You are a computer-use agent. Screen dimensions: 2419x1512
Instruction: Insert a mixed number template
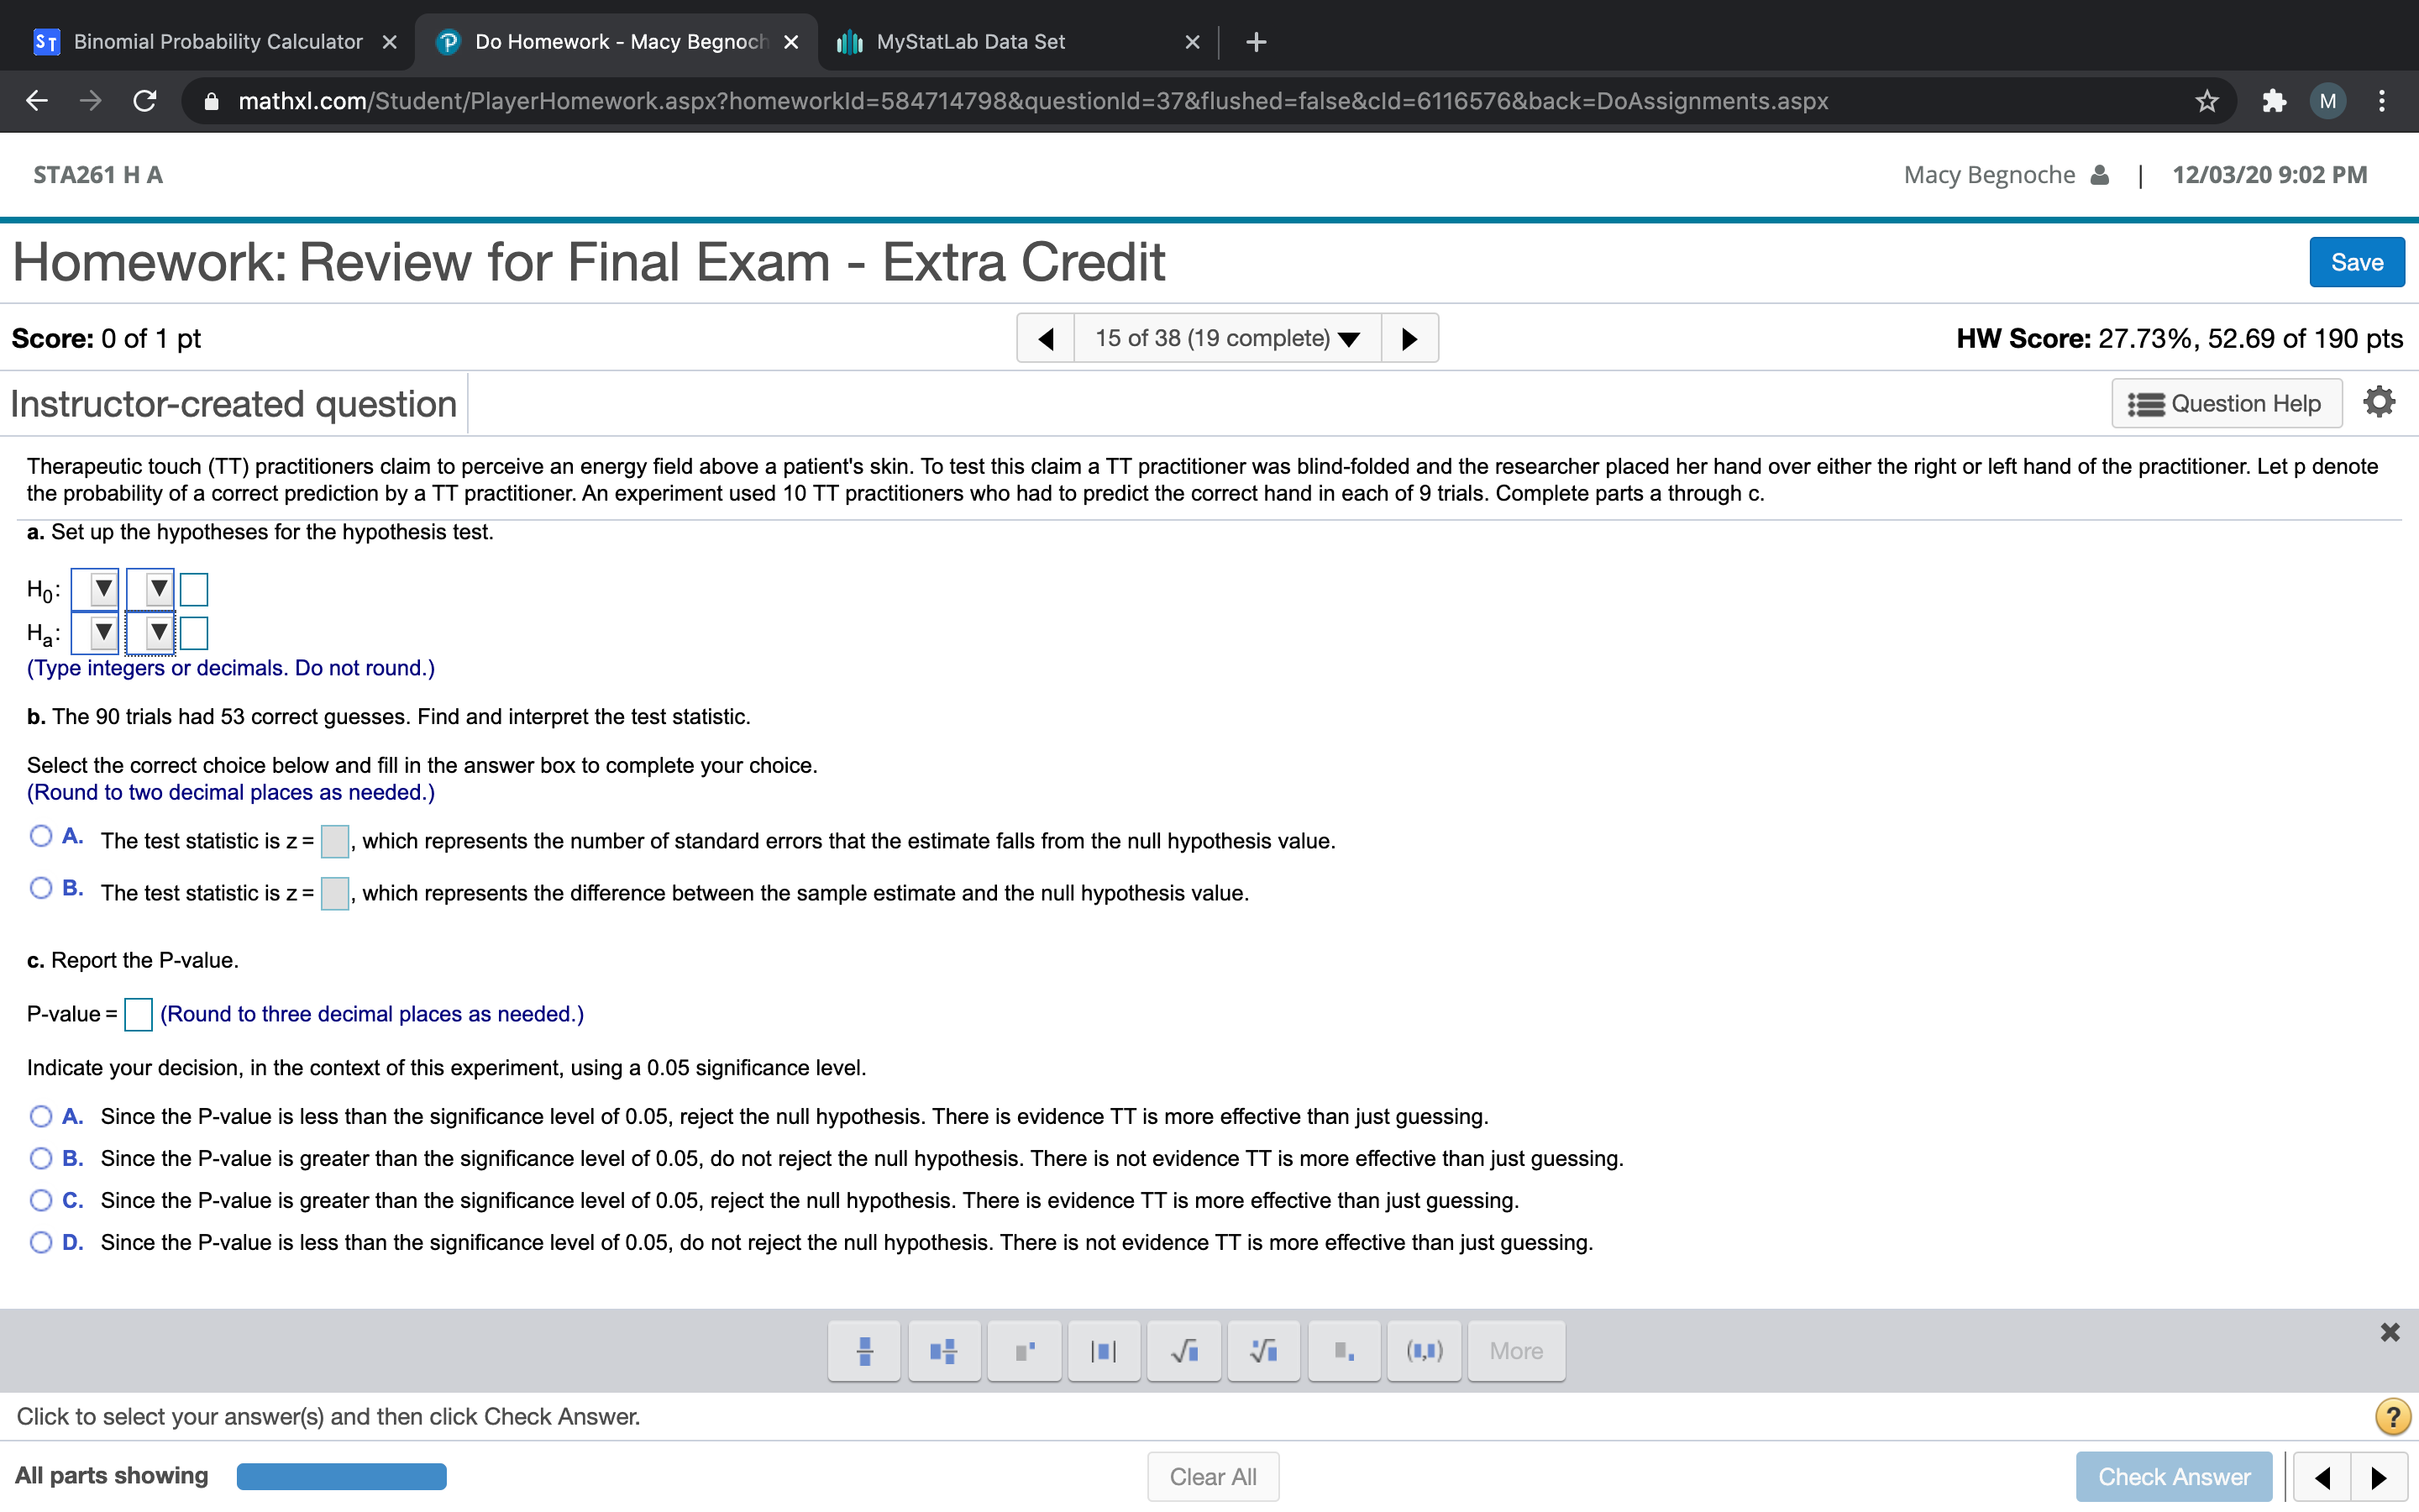point(942,1350)
